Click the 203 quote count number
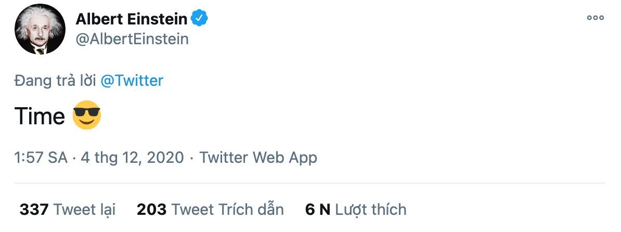The height and width of the screenshot is (232, 621). [x=151, y=210]
